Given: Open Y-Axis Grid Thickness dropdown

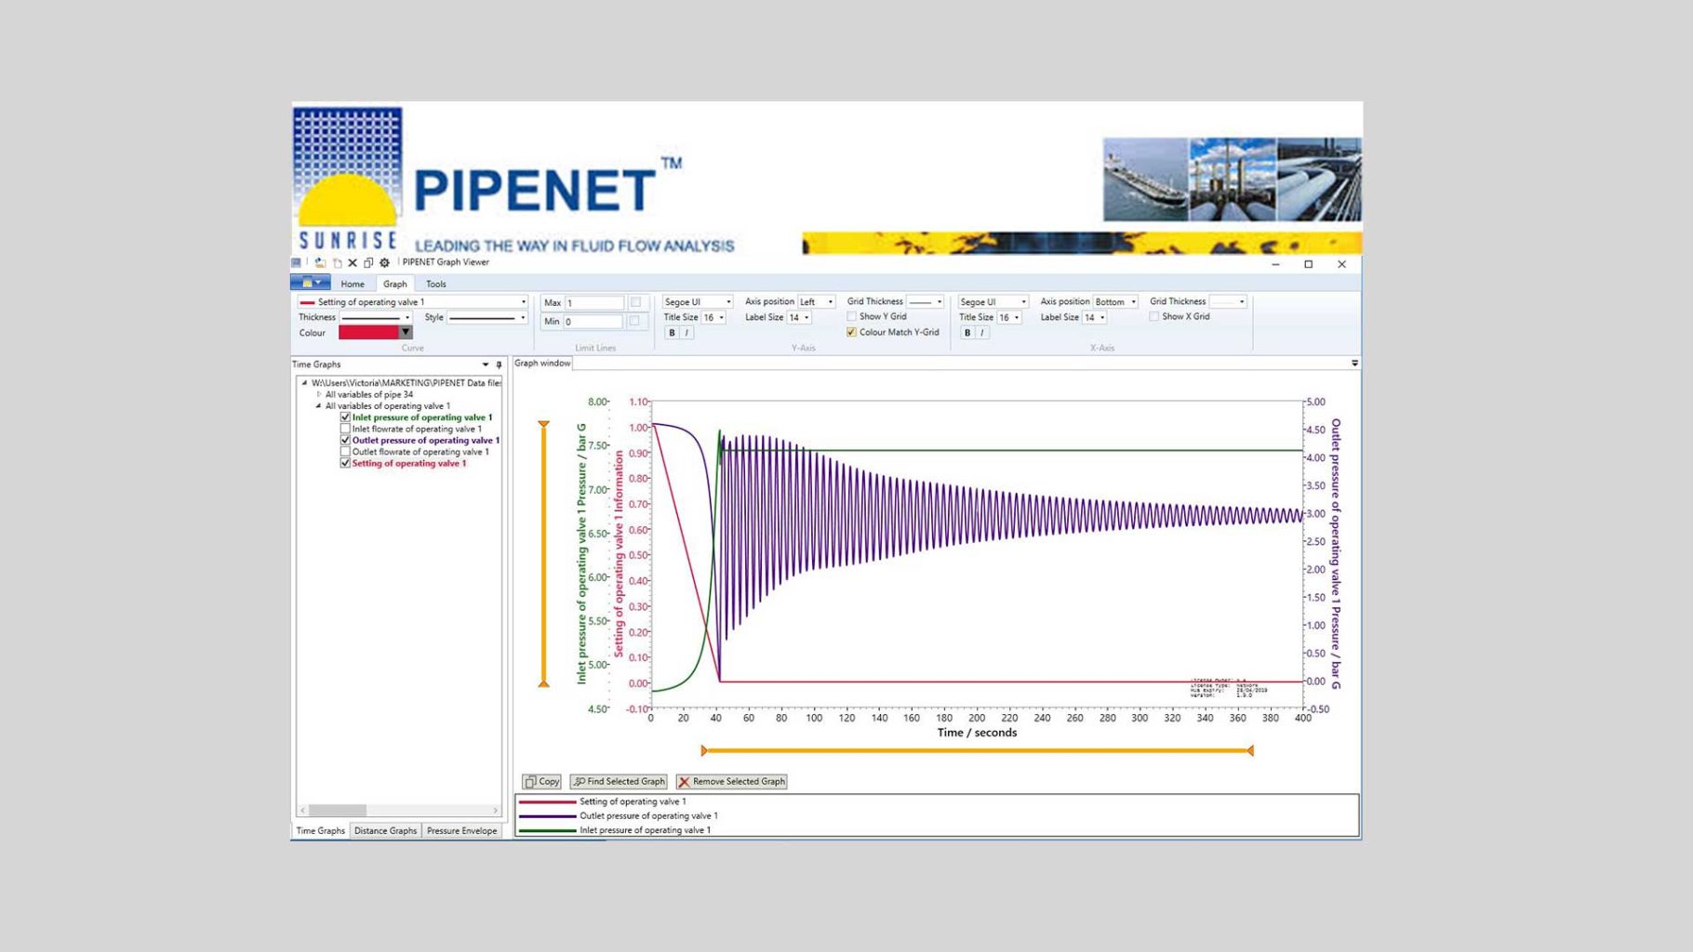Looking at the screenshot, I should tap(926, 302).
